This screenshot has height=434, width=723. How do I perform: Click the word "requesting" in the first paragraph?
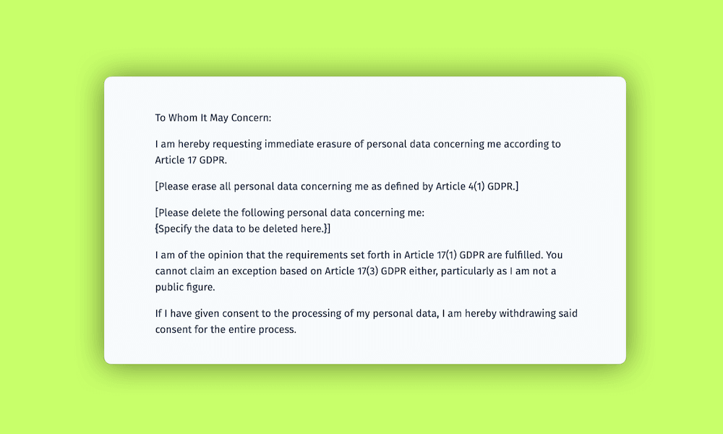click(x=236, y=144)
